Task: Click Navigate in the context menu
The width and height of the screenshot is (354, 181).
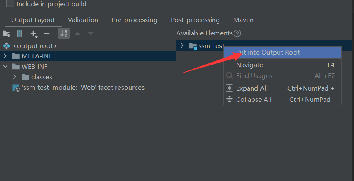Action: (x=249, y=65)
